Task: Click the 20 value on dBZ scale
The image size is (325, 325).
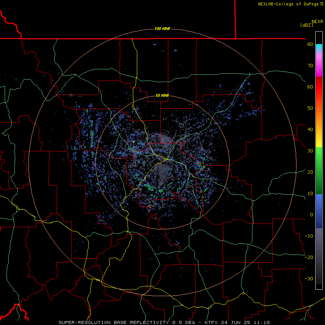Action: [x=310, y=172]
